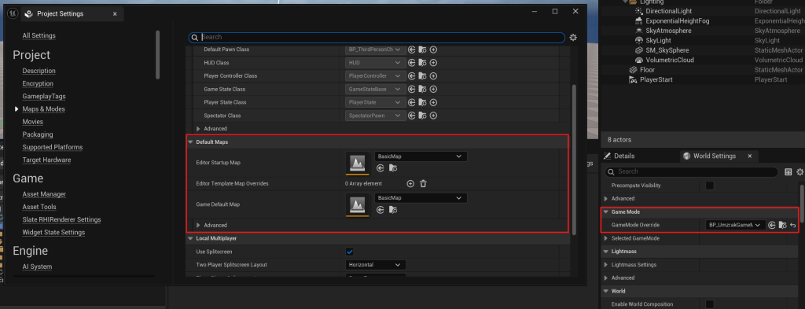Use selected asset for Game Default Map

tap(380, 209)
